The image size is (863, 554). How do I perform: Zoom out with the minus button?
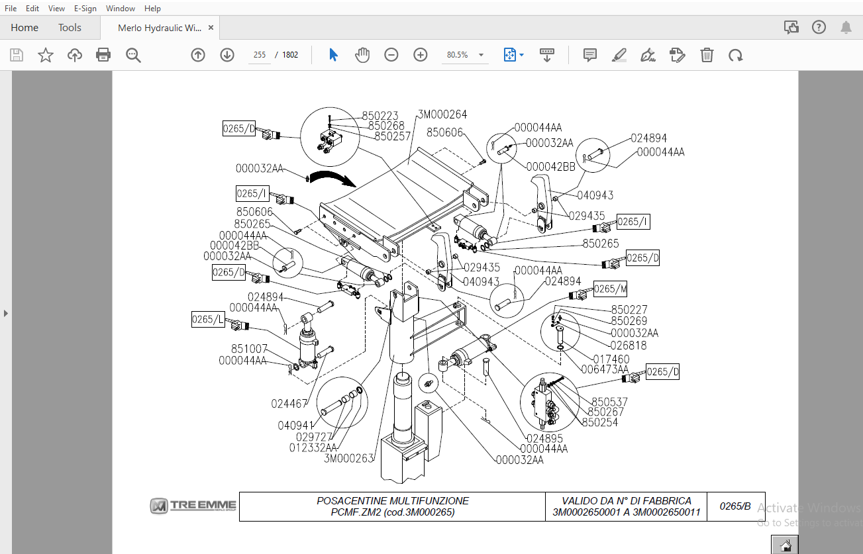tap(391, 55)
